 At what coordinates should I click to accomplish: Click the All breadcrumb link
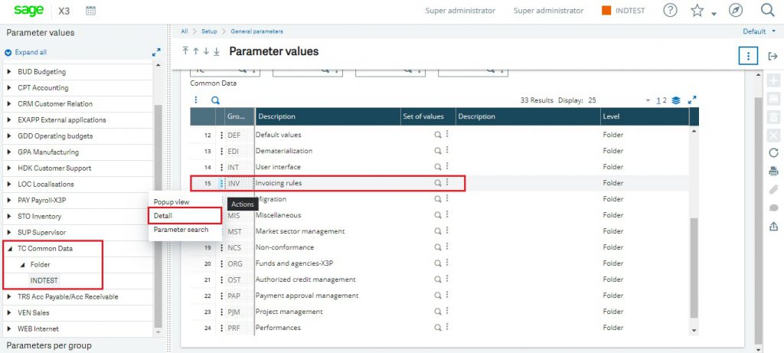click(185, 31)
